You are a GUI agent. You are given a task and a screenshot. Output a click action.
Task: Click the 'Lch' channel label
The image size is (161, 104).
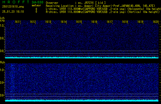point(2,18)
